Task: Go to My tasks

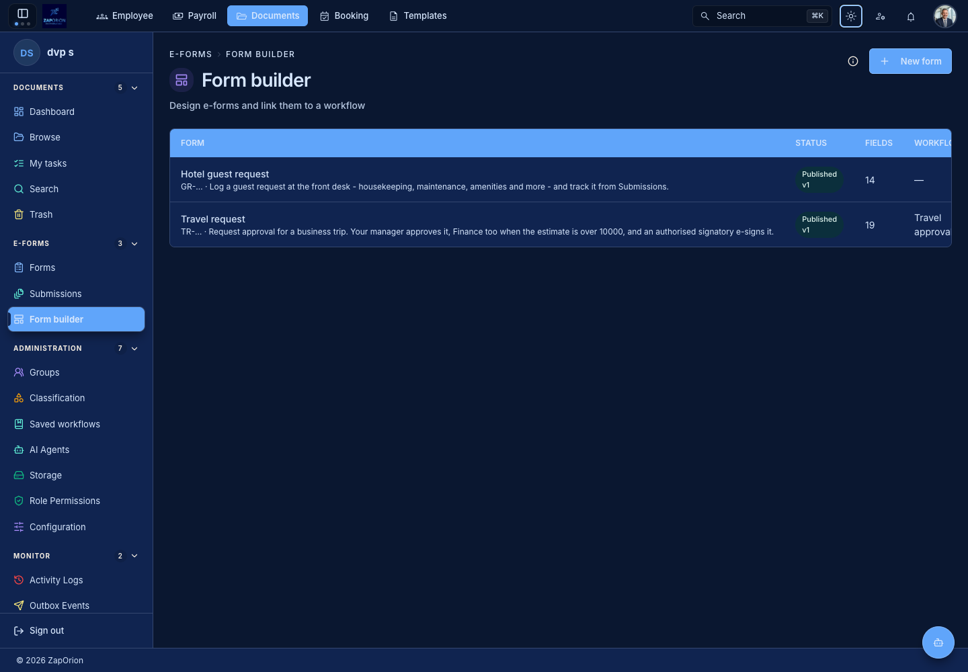Action: click(x=76, y=163)
